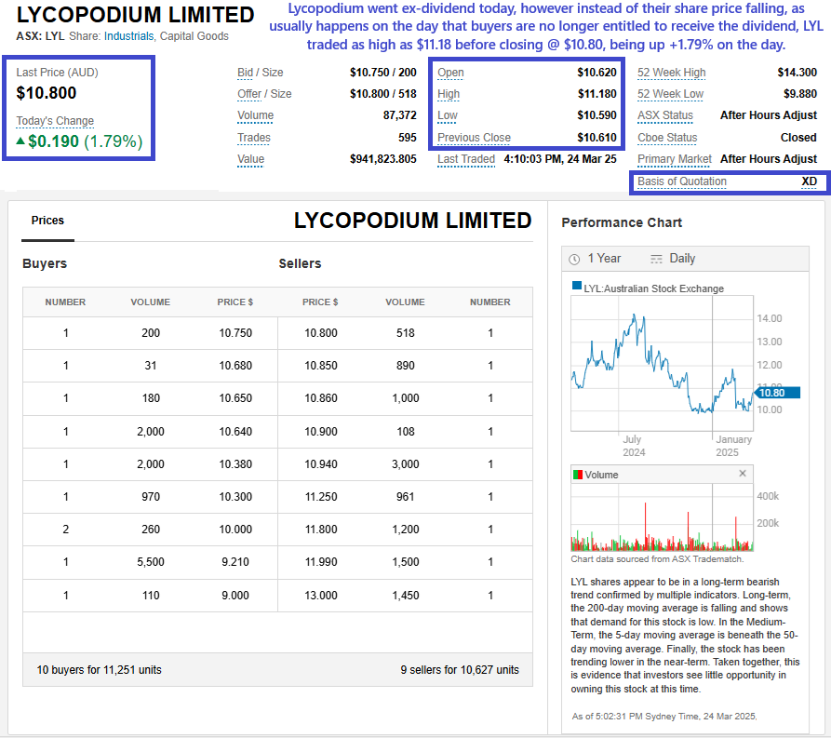The height and width of the screenshot is (738, 831).
Task: Click the buy price 10.680 cell
Action: point(235,366)
